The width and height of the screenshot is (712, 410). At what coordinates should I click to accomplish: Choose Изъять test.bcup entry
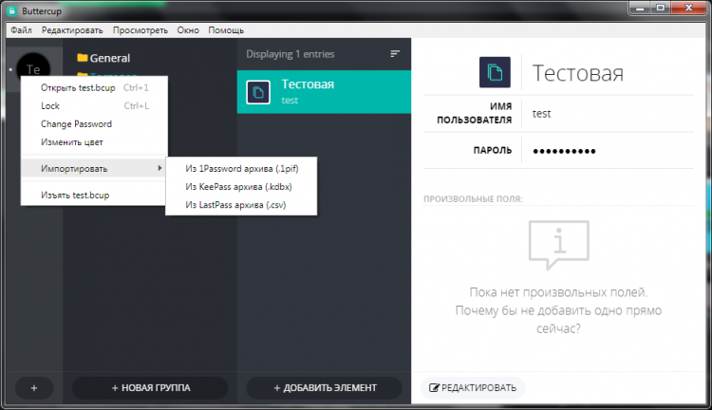tap(94, 196)
